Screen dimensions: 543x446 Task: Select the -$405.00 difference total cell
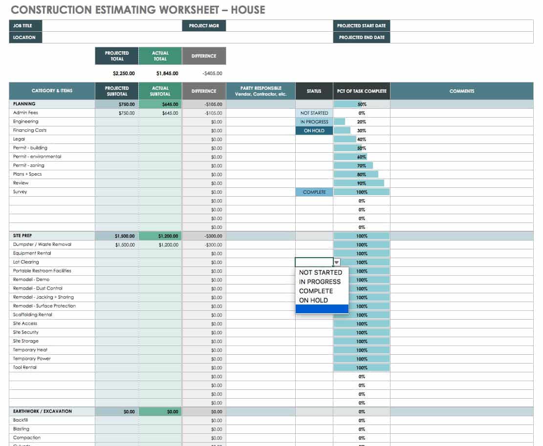pos(204,73)
